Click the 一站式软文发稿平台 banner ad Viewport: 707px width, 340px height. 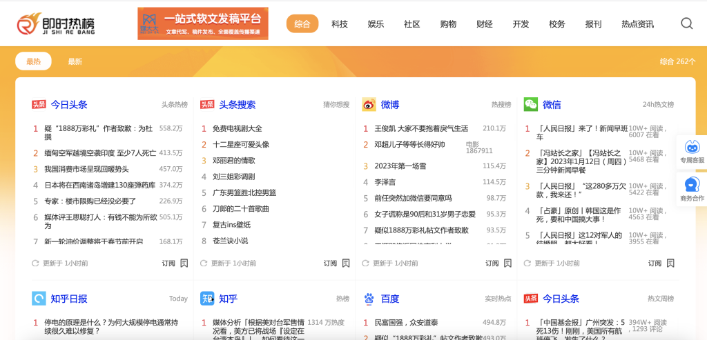tap(203, 23)
